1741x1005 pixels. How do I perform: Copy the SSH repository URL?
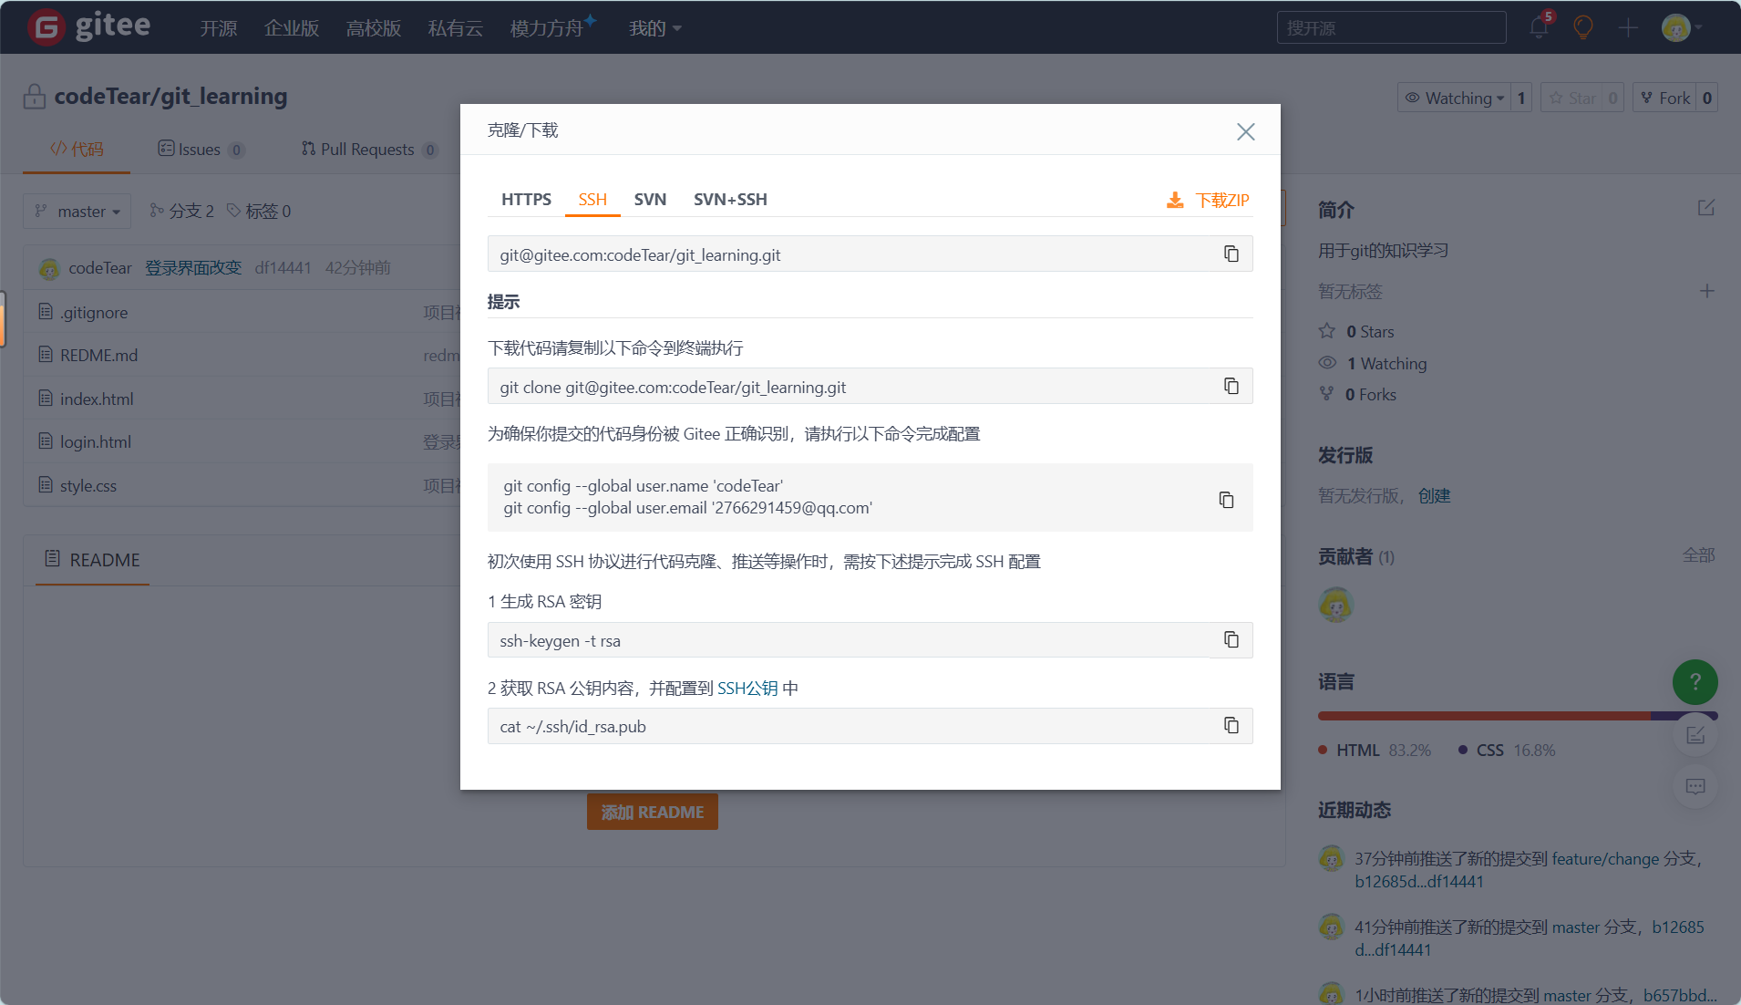1231,254
